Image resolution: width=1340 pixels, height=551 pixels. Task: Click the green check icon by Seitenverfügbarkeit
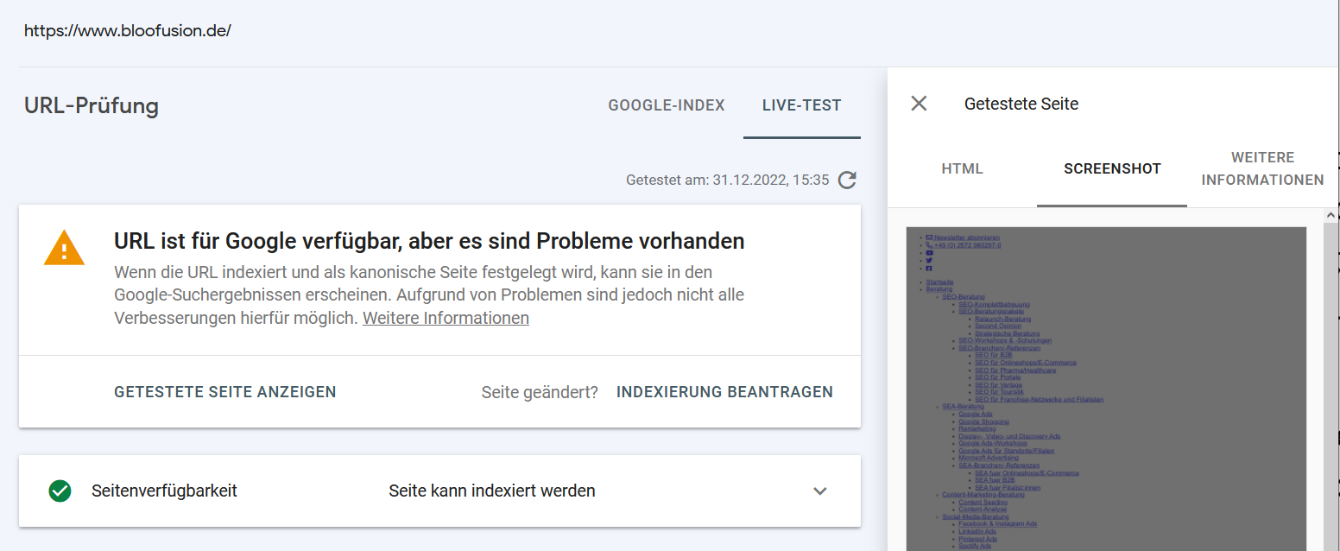pos(60,491)
